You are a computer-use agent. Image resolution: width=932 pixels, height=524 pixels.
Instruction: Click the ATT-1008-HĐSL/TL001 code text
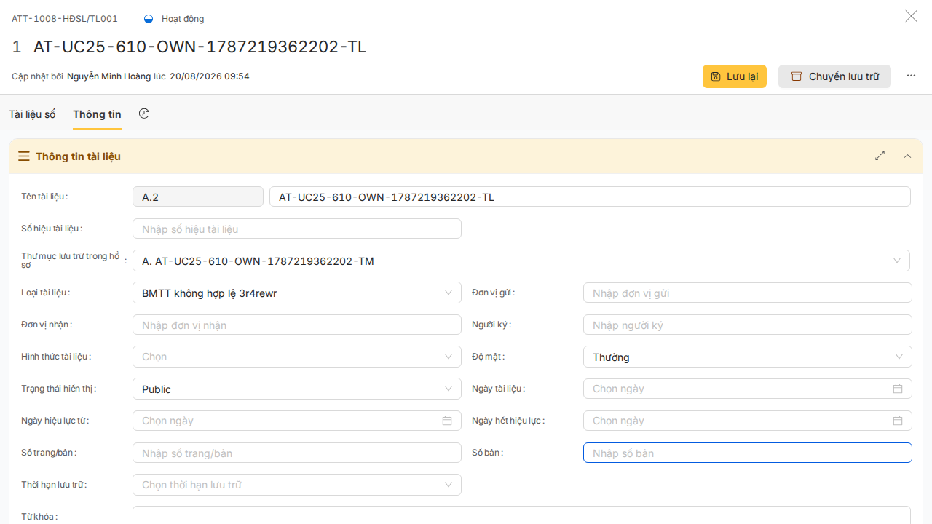(65, 19)
